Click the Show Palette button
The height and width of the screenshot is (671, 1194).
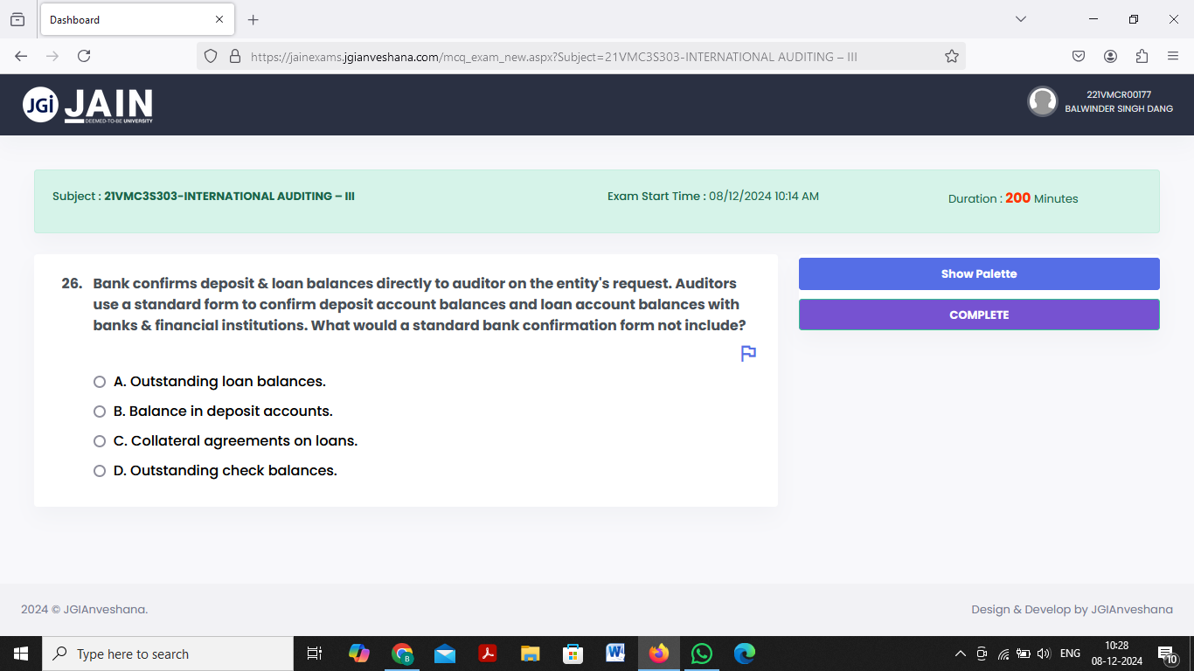coord(979,273)
